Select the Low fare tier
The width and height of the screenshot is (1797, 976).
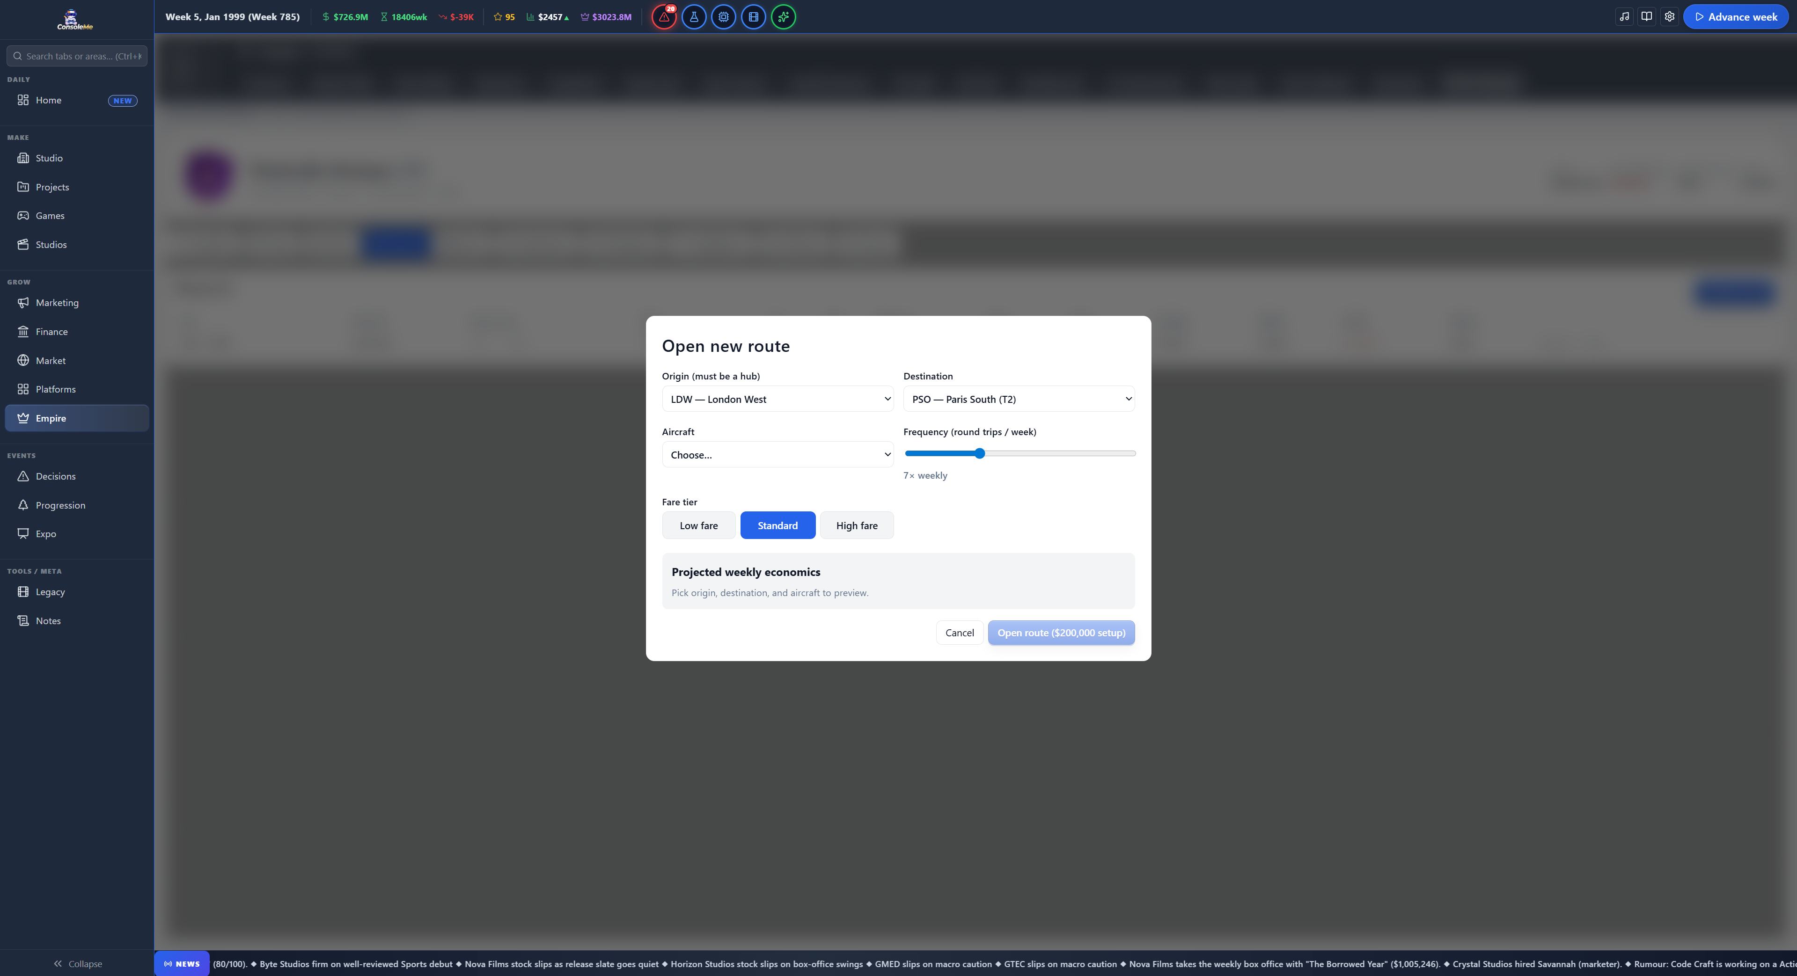click(x=698, y=525)
